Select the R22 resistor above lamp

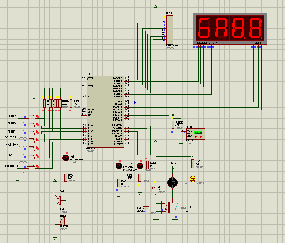point(193,163)
